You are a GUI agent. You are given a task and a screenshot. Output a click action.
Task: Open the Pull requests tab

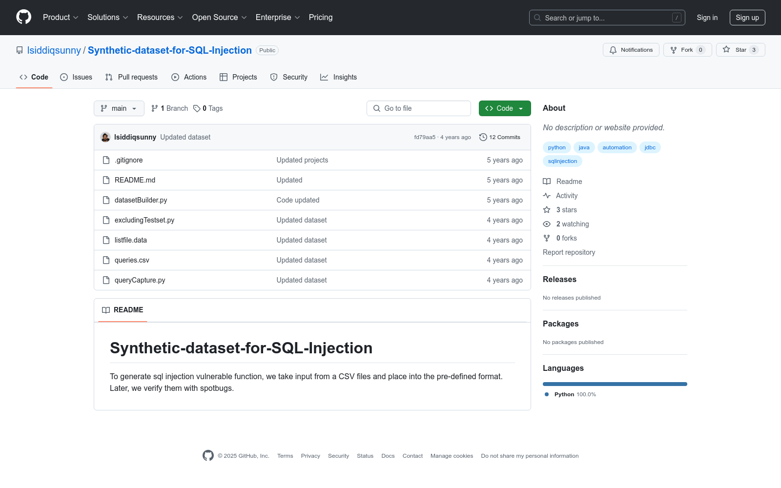click(x=131, y=77)
